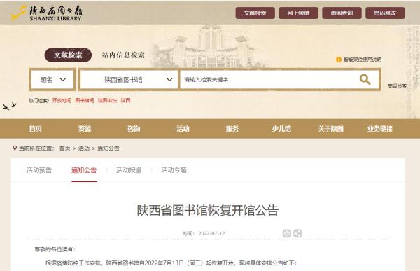Open the 首页 navigation menu item

click(x=36, y=129)
